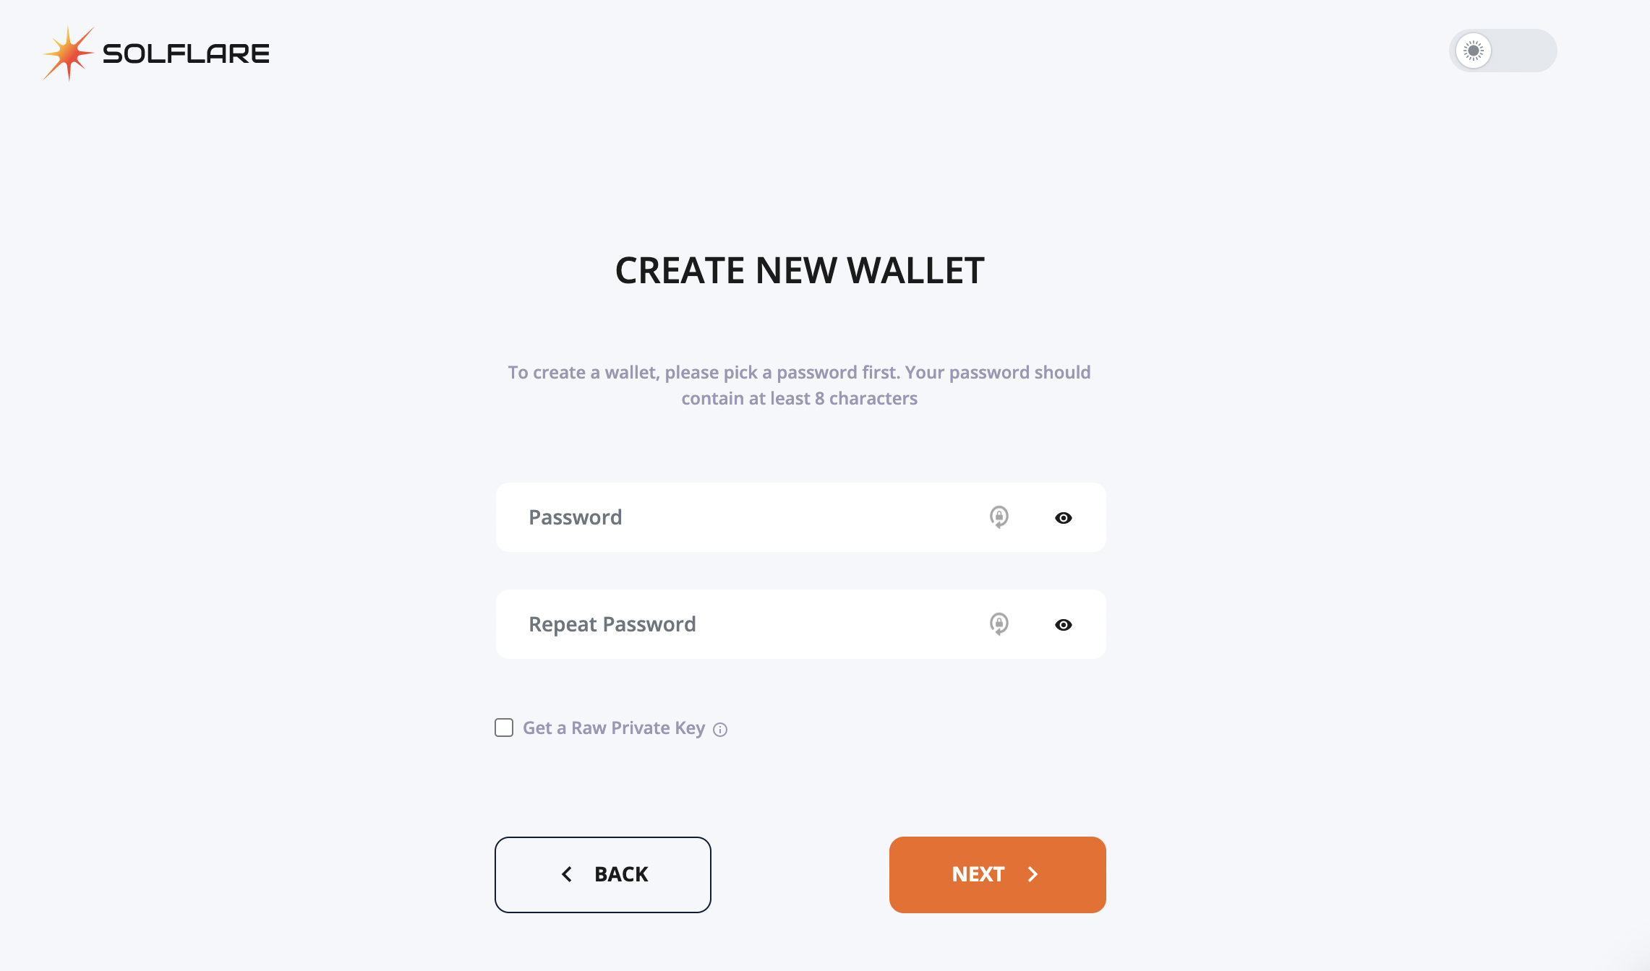Image resolution: width=1650 pixels, height=971 pixels.
Task: Click the CREATE NEW WALLET heading
Action: coord(799,271)
